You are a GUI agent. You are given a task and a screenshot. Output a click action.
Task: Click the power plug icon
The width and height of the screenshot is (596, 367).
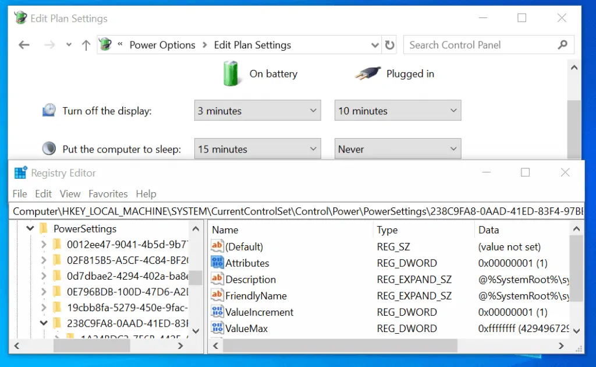(368, 73)
